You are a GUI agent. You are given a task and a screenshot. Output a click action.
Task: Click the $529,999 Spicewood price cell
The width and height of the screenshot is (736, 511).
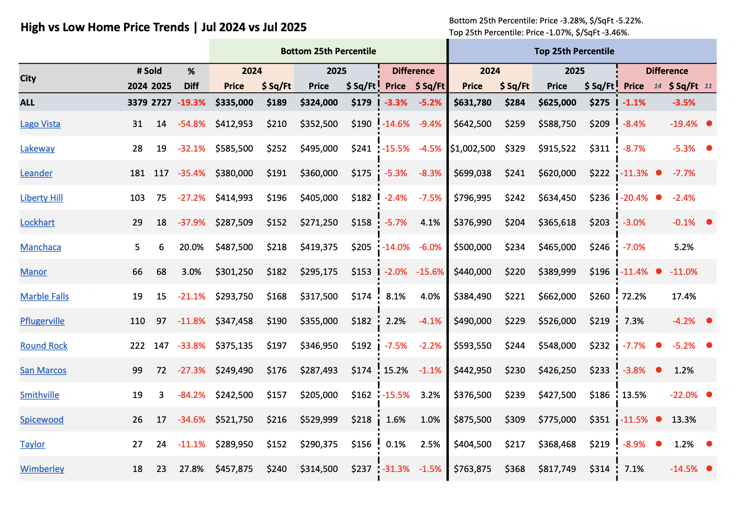pyautogui.click(x=319, y=419)
